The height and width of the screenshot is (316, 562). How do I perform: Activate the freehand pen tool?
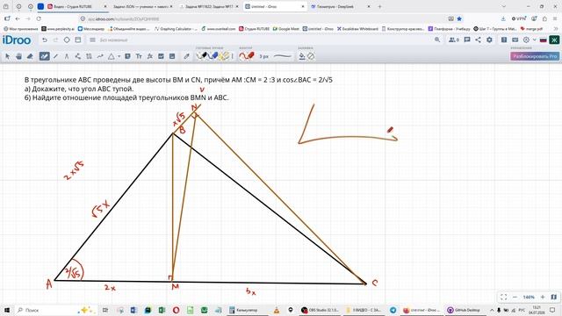pos(45,56)
